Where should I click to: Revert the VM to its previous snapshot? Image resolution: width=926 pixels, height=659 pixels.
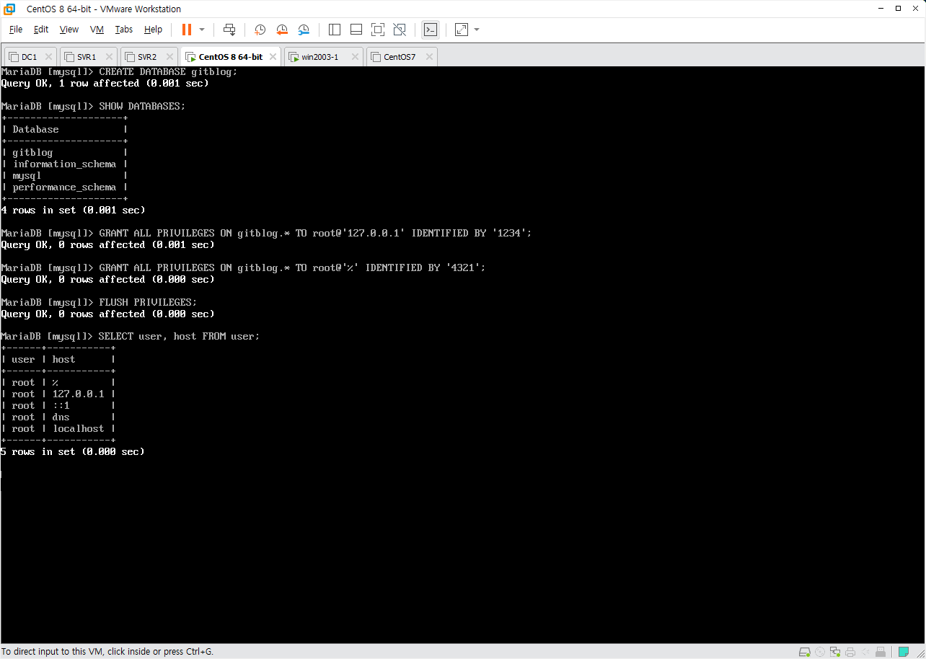point(282,30)
